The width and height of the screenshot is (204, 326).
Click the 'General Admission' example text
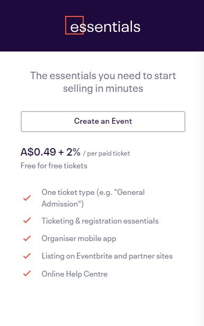pyautogui.click(x=93, y=198)
